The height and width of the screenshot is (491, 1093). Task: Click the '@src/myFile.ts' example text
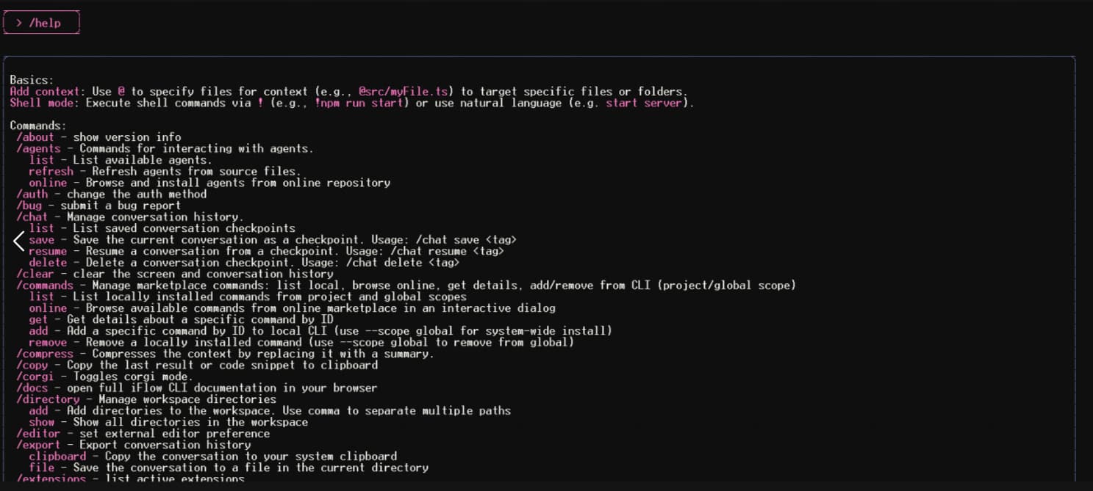click(x=406, y=92)
